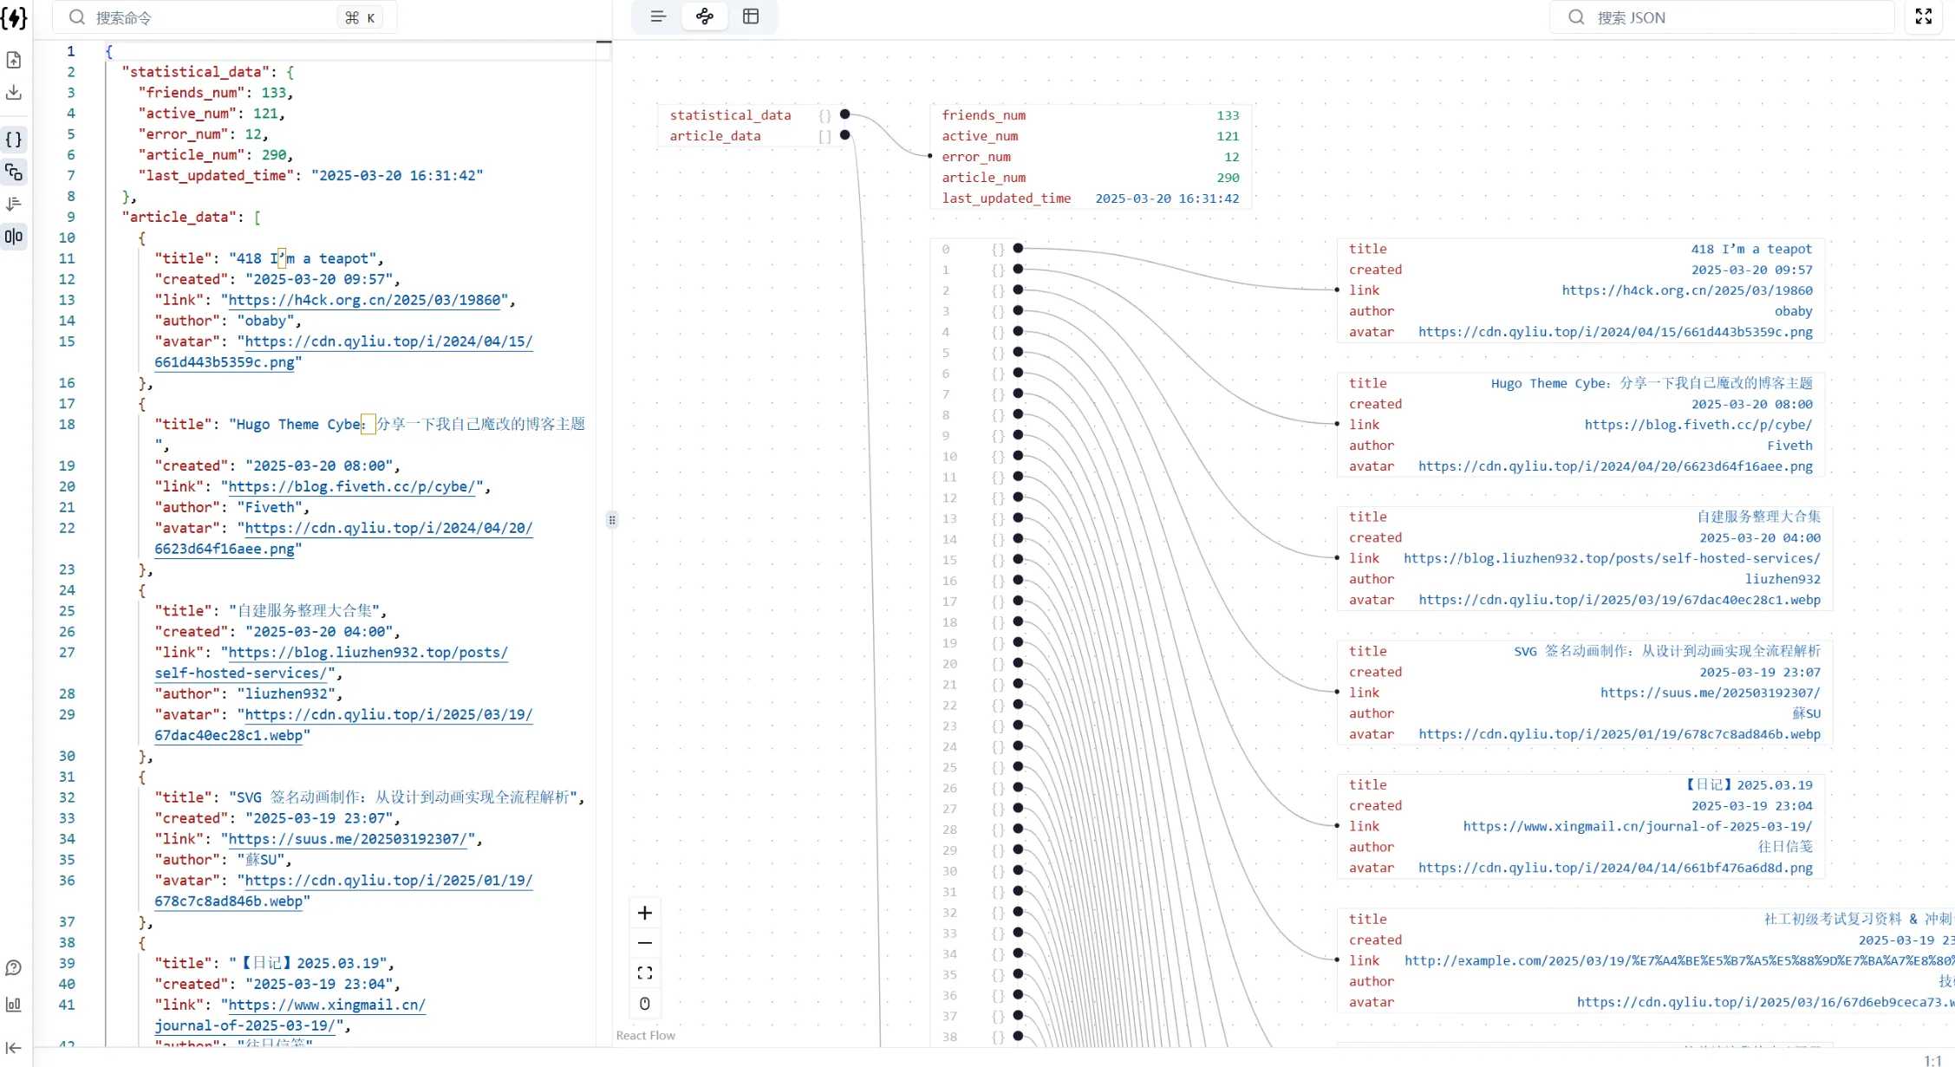
Task: Click the 搜索 JSON search field
Action: [x=1721, y=16]
